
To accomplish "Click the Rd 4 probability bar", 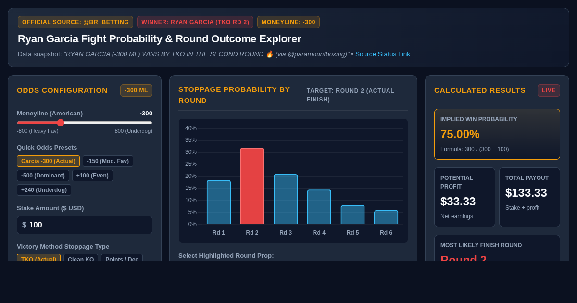I will click(319, 207).
